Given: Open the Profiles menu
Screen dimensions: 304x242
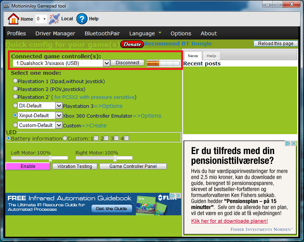Looking at the screenshot, I should tap(17, 33).
